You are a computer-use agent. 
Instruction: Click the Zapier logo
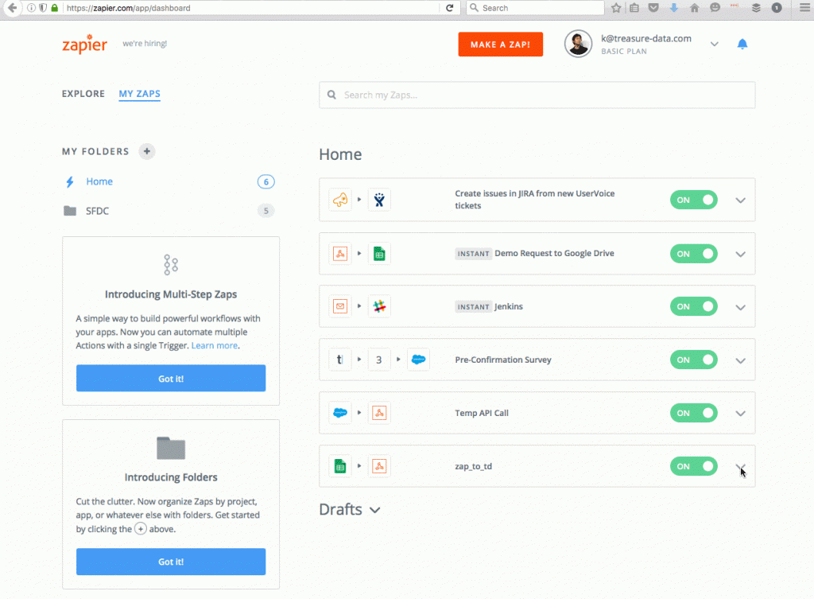(x=84, y=44)
